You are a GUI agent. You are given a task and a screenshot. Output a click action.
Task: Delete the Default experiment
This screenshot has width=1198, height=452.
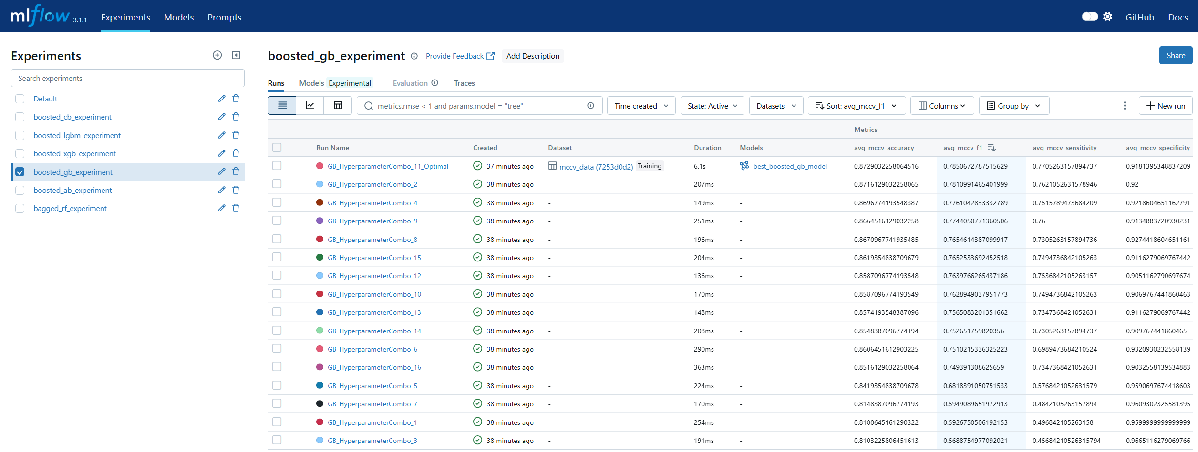point(236,99)
